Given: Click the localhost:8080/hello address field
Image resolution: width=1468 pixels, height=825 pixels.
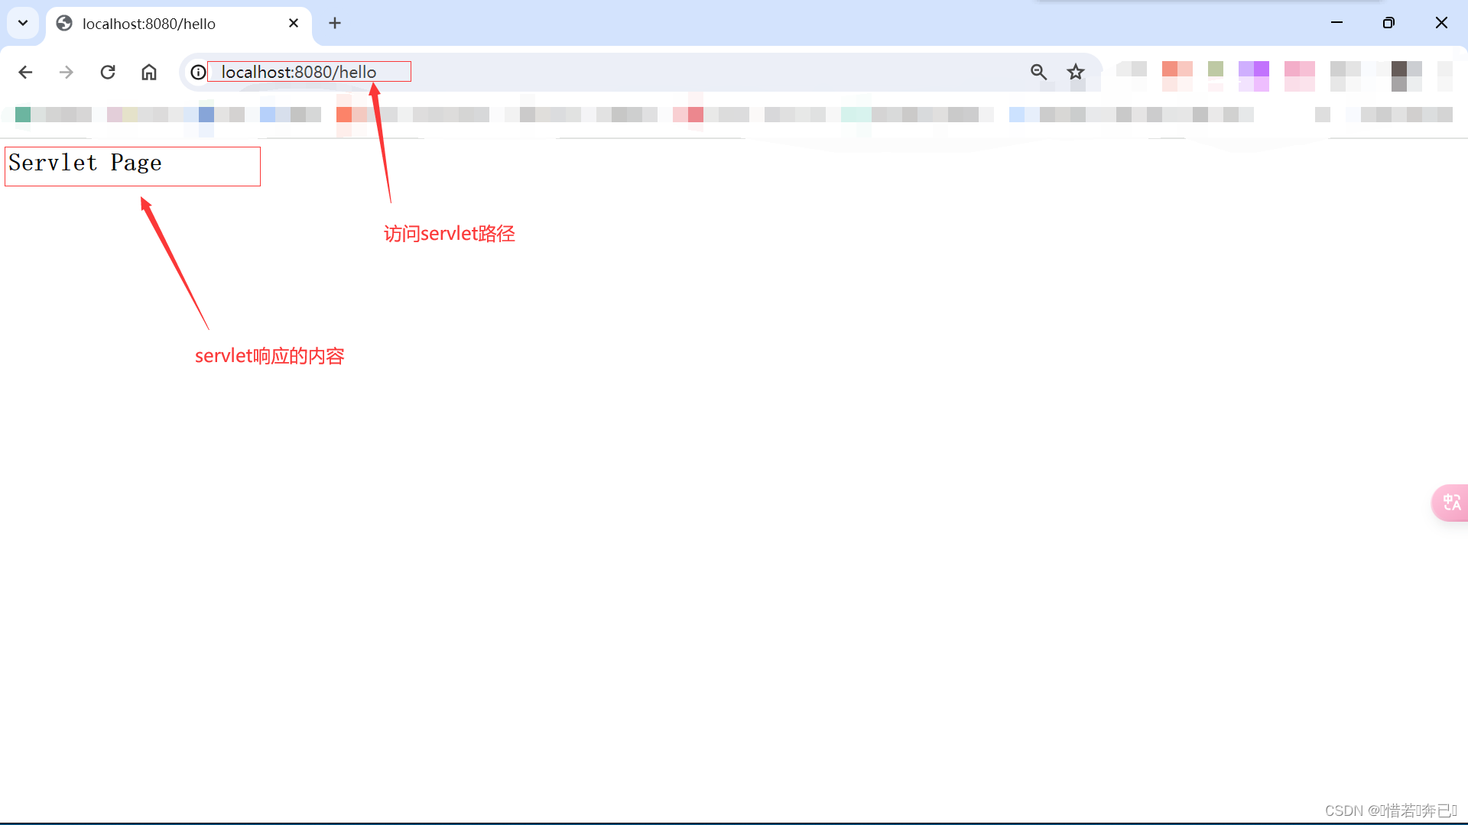Looking at the screenshot, I should click(299, 72).
